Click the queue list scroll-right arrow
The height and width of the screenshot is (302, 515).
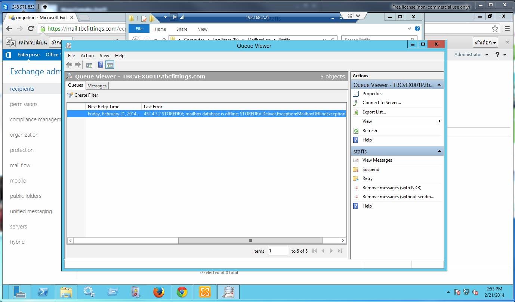click(342, 241)
